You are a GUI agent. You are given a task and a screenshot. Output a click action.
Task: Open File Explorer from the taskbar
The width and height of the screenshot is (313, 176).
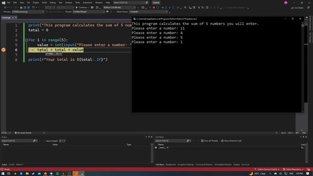coord(27,174)
